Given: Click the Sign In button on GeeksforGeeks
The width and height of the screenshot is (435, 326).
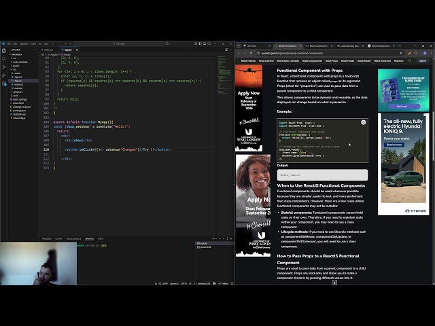Looking at the screenshot, I should point(423,60).
